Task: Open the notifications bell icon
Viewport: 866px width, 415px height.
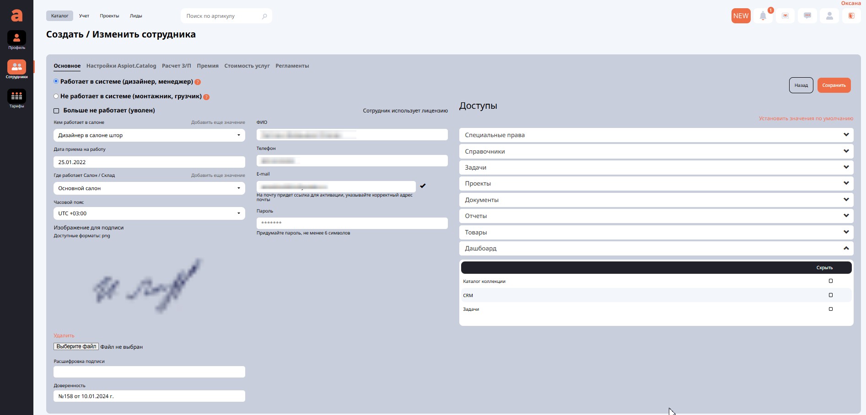Action: click(x=763, y=16)
